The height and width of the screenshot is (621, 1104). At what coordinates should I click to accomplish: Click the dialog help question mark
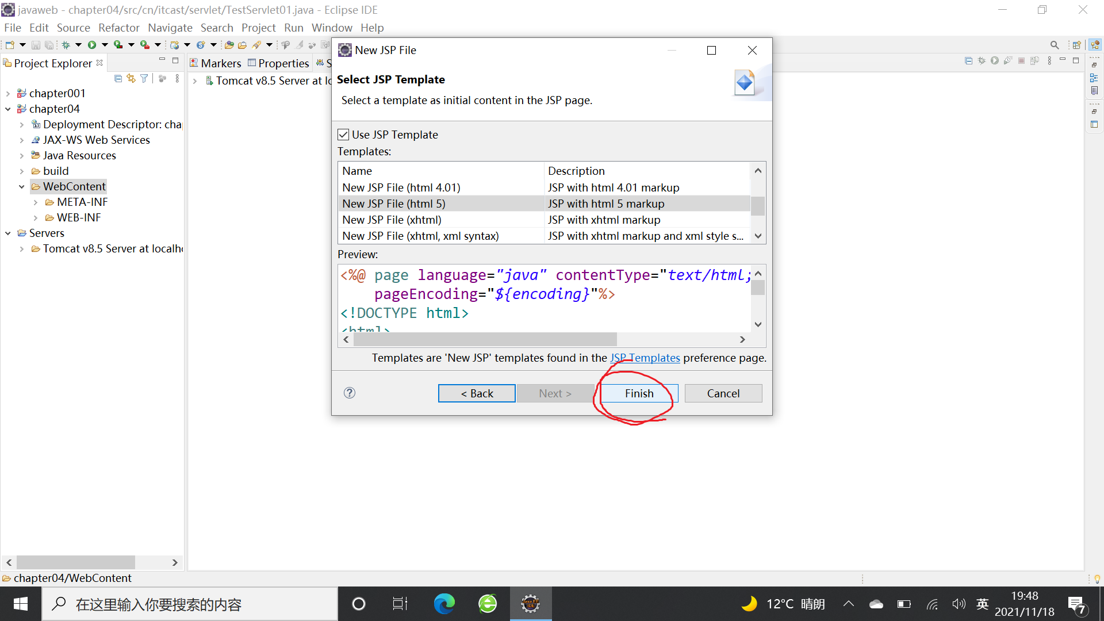[350, 393]
